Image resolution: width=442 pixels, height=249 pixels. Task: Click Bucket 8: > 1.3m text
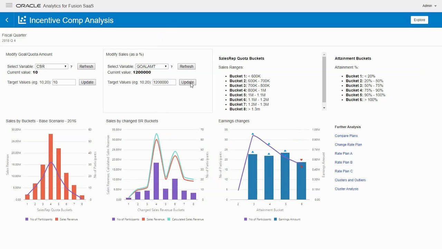[x=245, y=109]
